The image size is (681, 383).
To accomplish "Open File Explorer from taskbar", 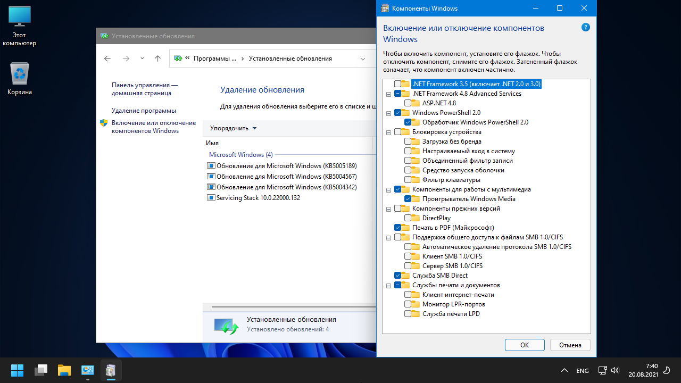I will click(64, 370).
